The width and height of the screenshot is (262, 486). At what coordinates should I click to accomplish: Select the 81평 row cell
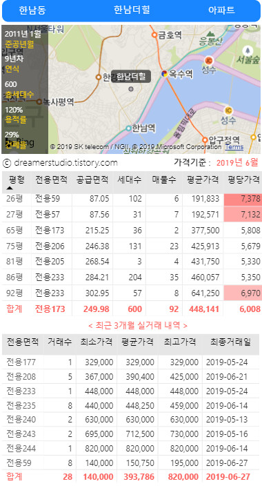(x=14, y=262)
